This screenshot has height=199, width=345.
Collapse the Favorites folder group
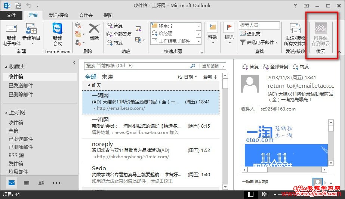click(x=6, y=67)
